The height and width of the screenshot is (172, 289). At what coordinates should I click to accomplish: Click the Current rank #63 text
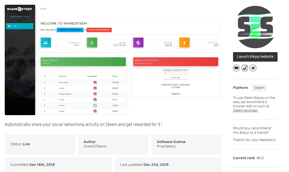(248, 158)
